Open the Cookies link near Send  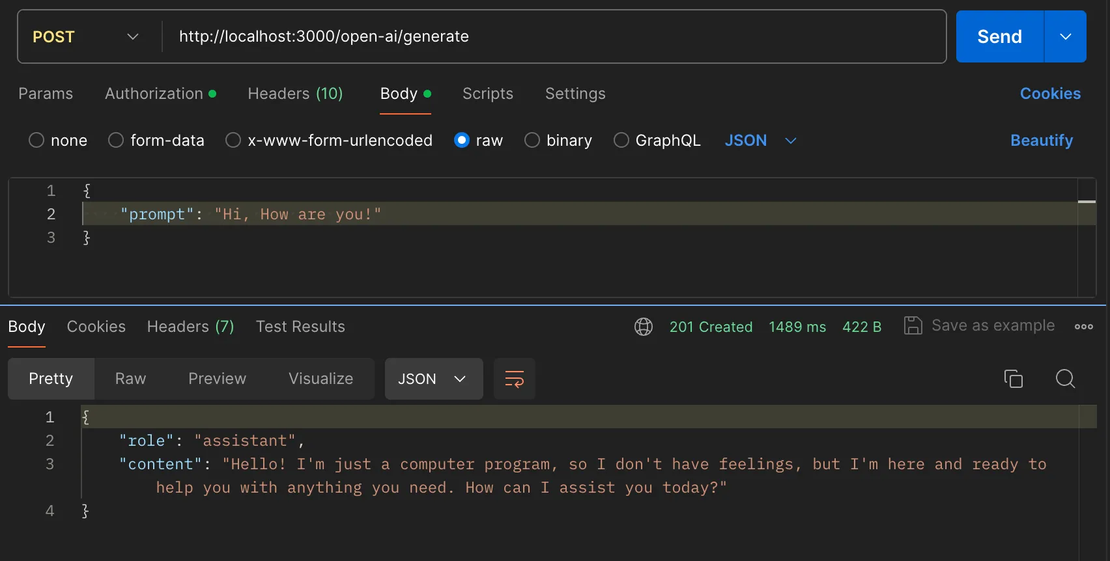pyautogui.click(x=1050, y=94)
